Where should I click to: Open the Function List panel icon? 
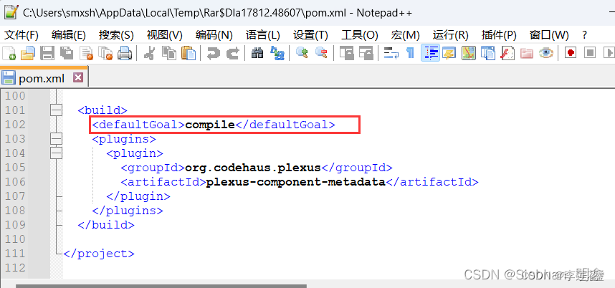[507, 53]
